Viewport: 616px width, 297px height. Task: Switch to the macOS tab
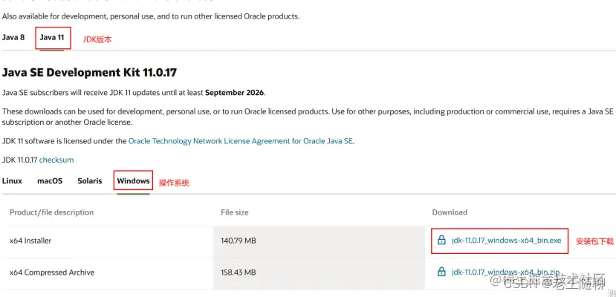[50, 181]
